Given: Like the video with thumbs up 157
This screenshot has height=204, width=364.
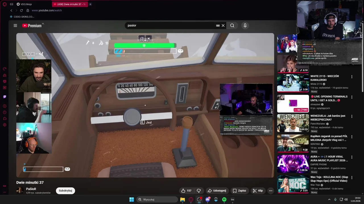Looking at the screenshot, I should pyautogui.click(x=186, y=191).
